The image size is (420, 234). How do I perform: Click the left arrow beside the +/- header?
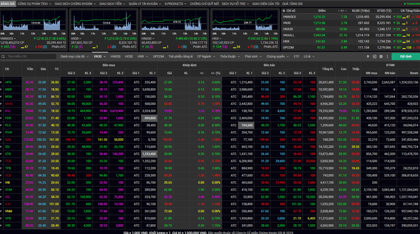339,11
